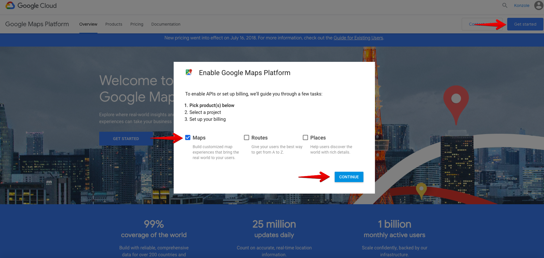The image size is (544, 258).
Task: Open the Documentation tab
Action: point(166,24)
